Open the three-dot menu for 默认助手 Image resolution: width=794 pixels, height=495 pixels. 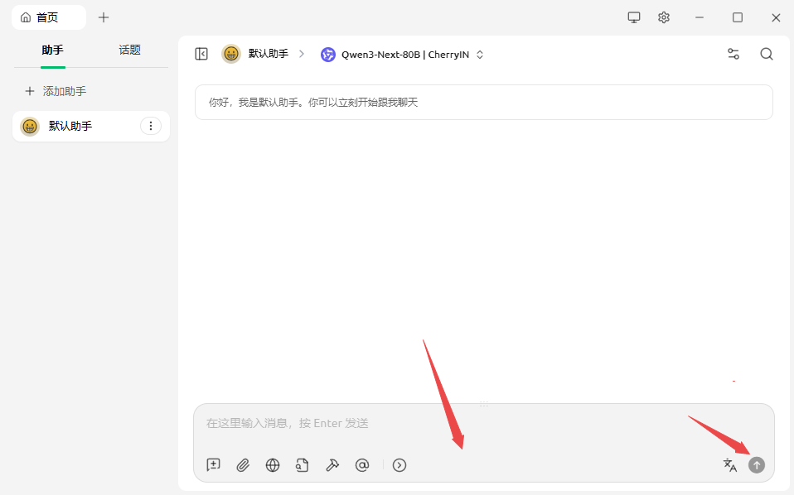point(150,126)
